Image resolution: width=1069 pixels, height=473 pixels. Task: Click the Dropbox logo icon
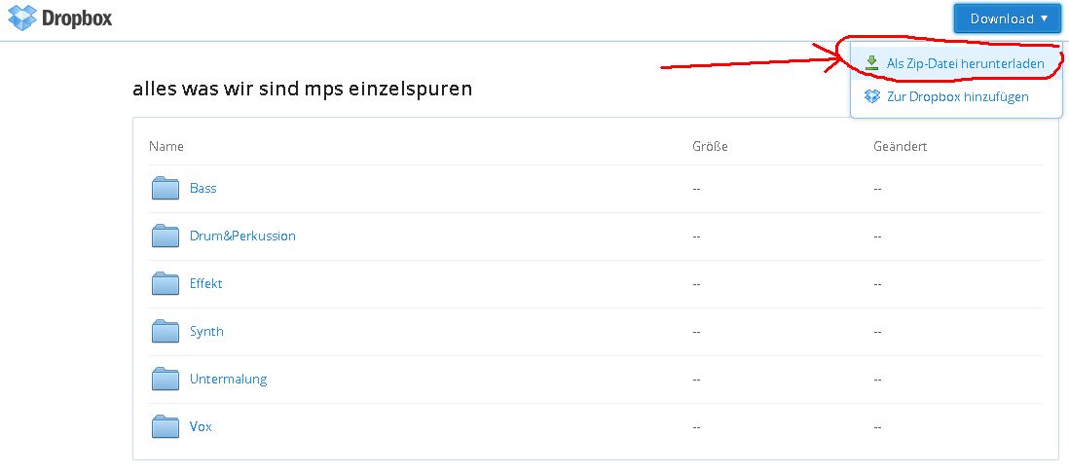21,18
